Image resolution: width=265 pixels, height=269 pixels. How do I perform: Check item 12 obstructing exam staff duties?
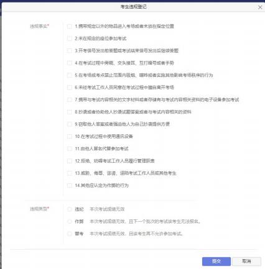[x=70, y=161]
